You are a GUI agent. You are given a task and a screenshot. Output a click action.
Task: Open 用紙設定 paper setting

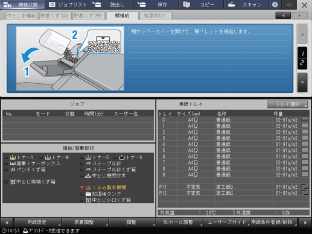[37, 222]
